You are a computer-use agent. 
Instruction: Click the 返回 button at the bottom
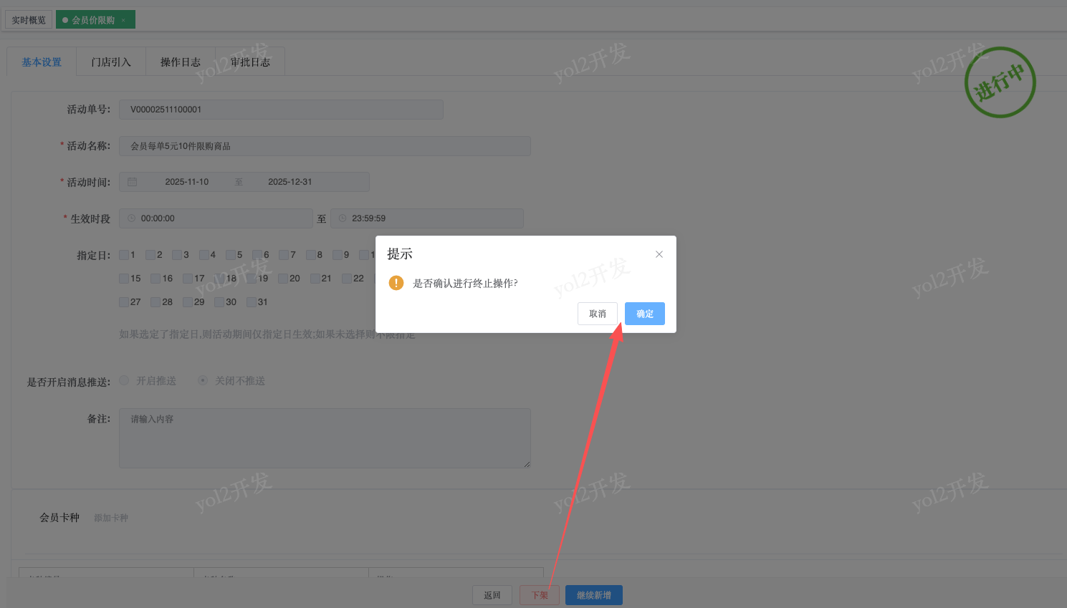point(492,595)
